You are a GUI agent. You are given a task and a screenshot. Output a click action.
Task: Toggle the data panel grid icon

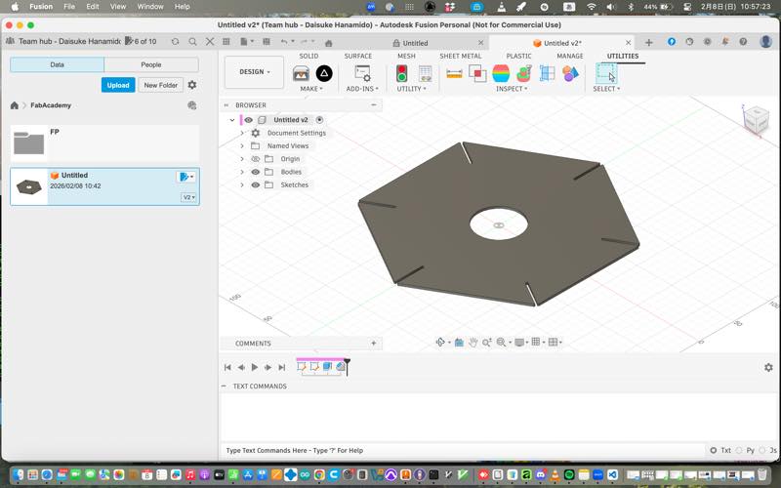226,42
